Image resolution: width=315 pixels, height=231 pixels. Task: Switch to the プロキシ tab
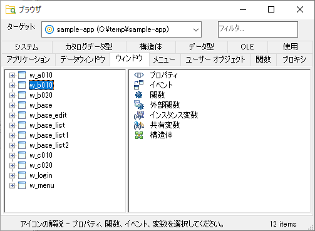pos(294,59)
